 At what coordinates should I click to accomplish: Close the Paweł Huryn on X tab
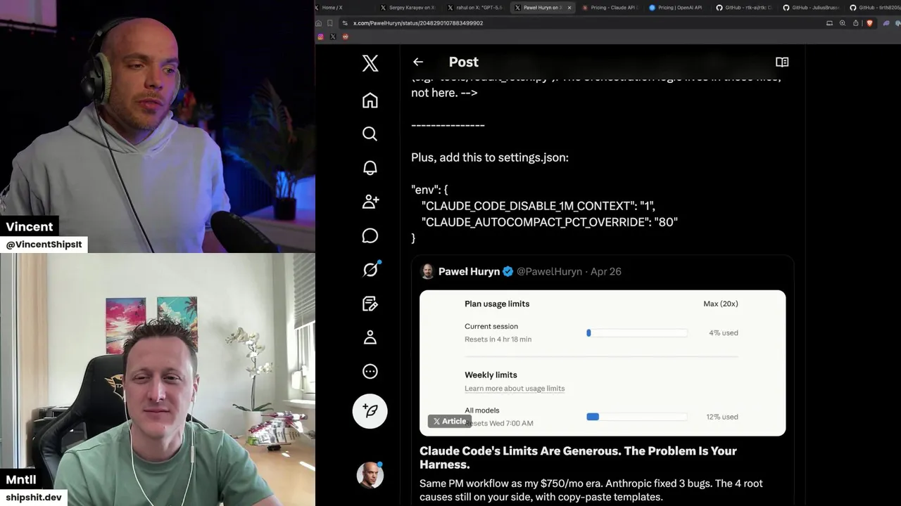tap(569, 8)
